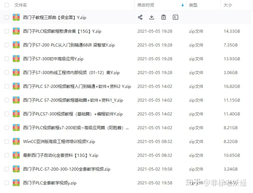Sort by the 文件名 column header
This screenshot has height=193, width=253.
[x=20, y=5]
